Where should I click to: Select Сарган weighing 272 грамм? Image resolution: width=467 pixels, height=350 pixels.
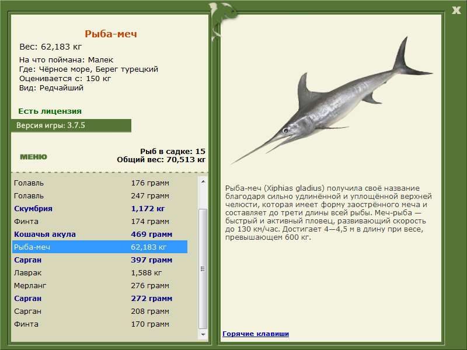[x=100, y=298]
